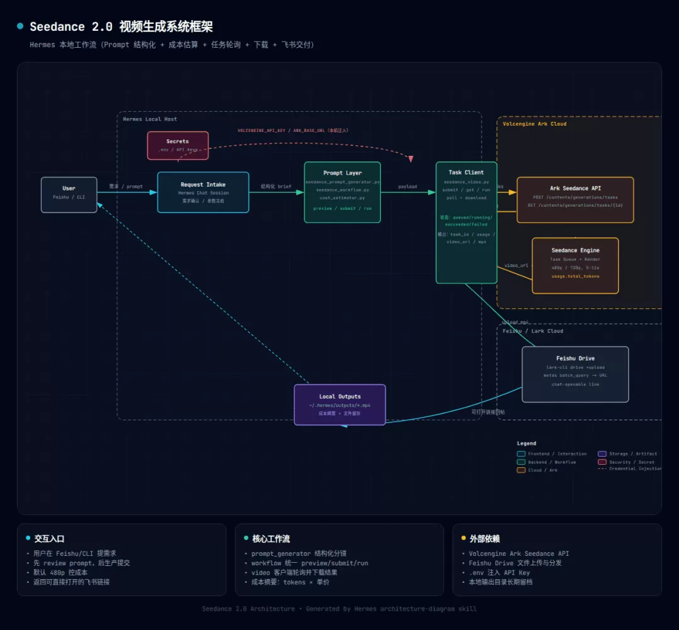The image size is (679, 630).
Task: Select the Ark Seedance API node box
Action: (575, 200)
